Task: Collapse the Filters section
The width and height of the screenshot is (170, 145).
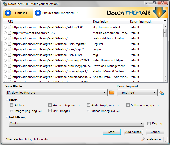Action: (7, 100)
